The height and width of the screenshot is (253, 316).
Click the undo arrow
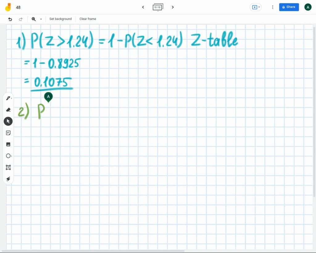pos(10,19)
